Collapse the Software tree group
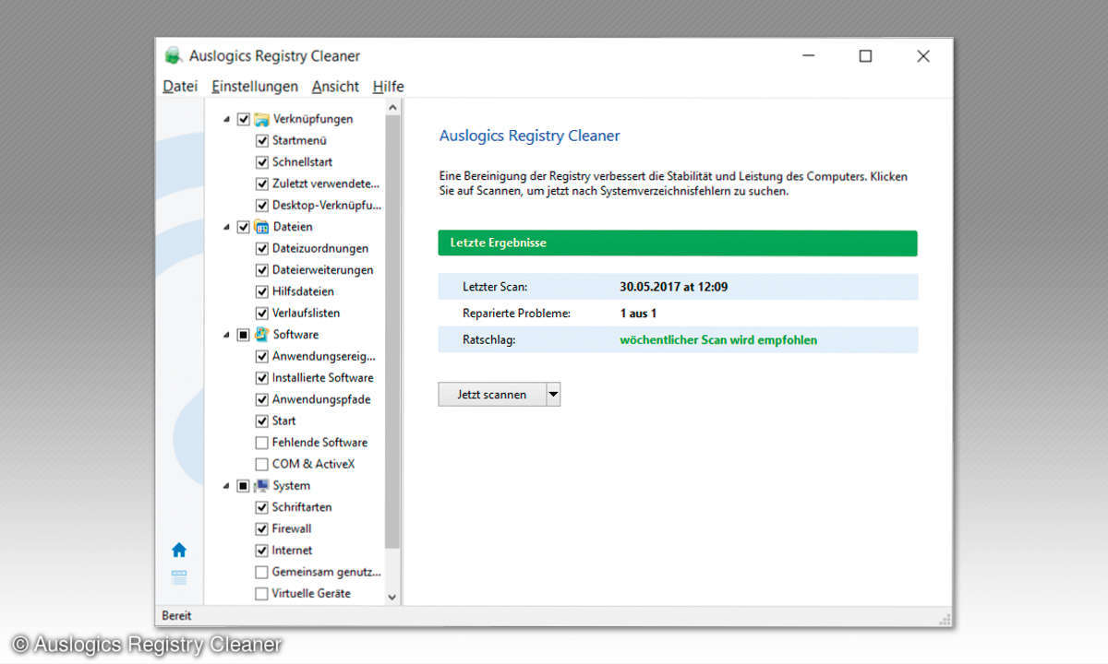The width and height of the screenshot is (1108, 664). point(227,335)
